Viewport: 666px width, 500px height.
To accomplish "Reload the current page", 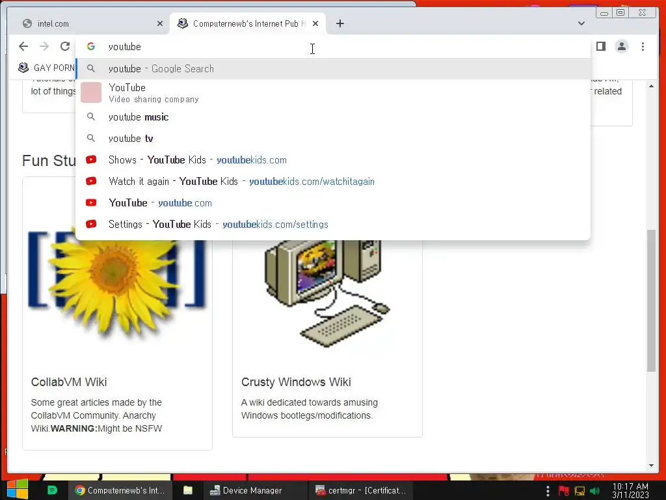I will (x=65, y=46).
